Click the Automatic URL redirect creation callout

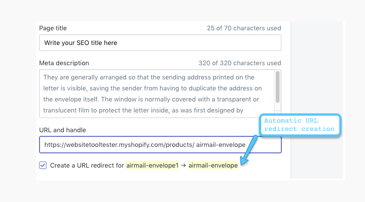pos(300,125)
